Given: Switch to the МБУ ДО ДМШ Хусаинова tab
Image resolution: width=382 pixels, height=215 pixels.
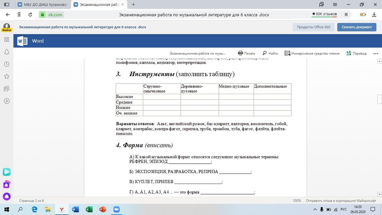Looking at the screenshot, I should click(x=42, y=4).
